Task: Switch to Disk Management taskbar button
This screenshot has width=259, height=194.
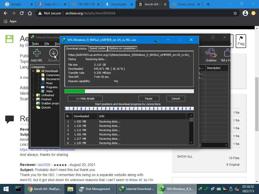Action: click(x=96, y=189)
